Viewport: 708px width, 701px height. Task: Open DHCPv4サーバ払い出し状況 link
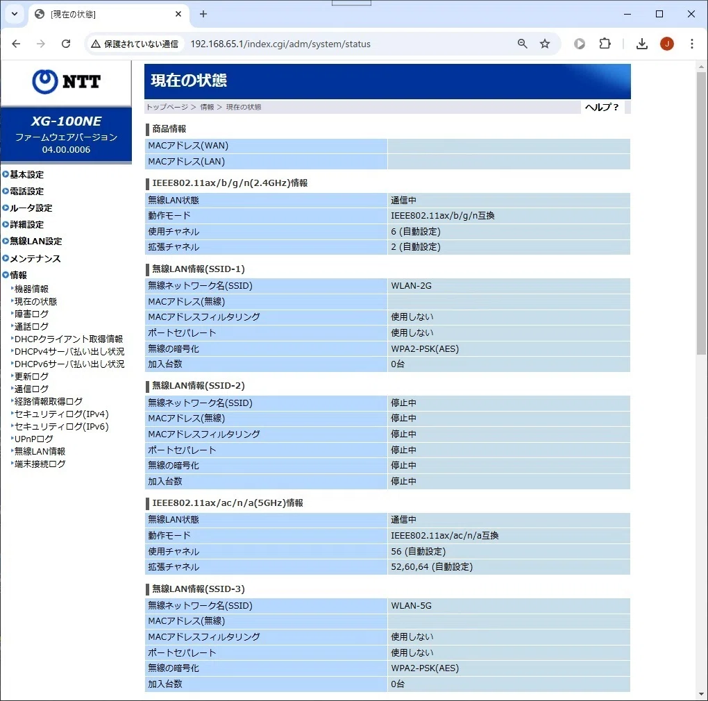[69, 351]
